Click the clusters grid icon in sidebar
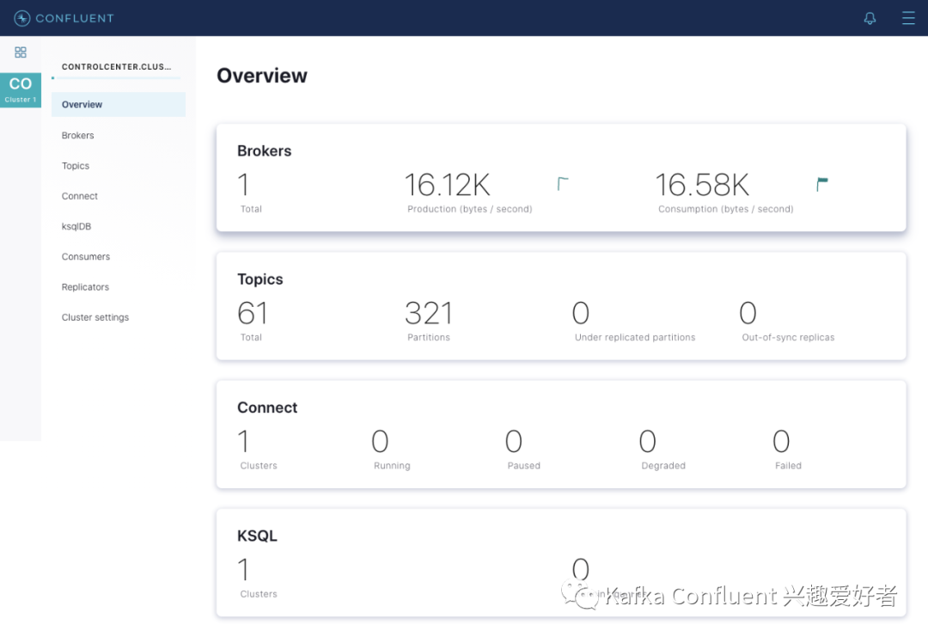Image resolution: width=928 pixels, height=637 pixels. click(x=21, y=52)
